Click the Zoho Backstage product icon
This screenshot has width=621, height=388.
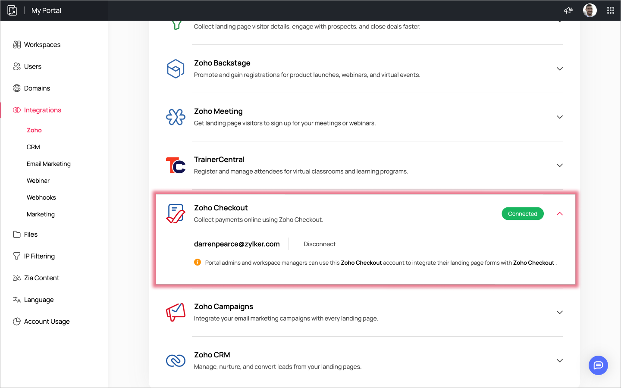(176, 69)
